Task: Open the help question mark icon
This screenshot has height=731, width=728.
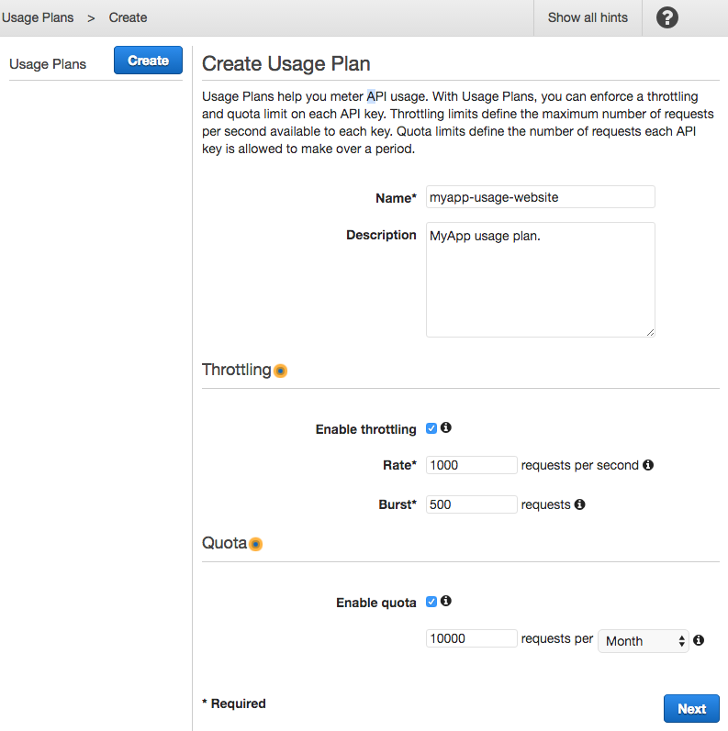Action: pos(666,17)
